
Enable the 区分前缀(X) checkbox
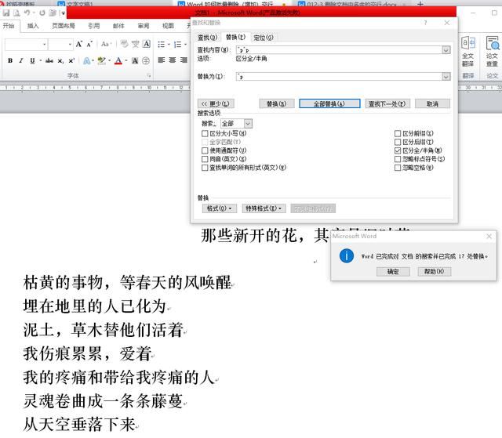(398, 133)
